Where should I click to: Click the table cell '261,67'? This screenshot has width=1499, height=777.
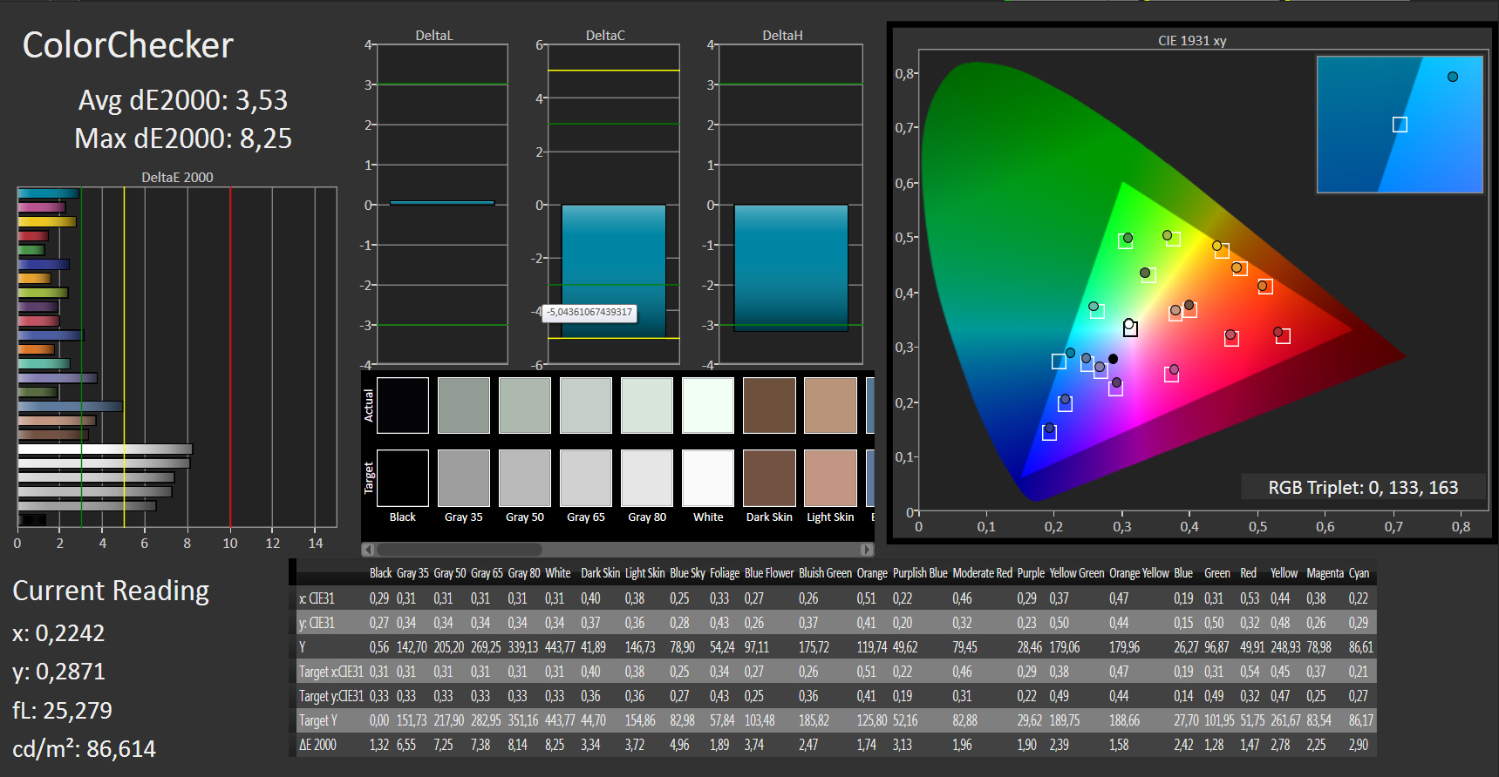(1285, 720)
